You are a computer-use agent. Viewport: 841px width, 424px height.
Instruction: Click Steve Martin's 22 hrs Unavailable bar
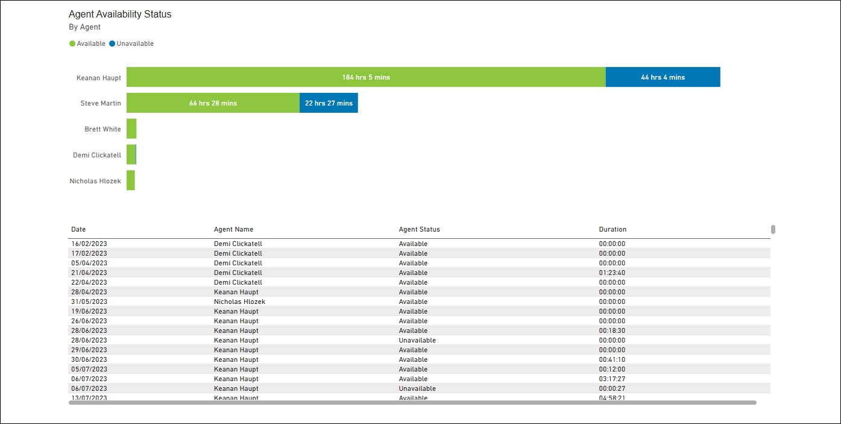click(x=329, y=103)
